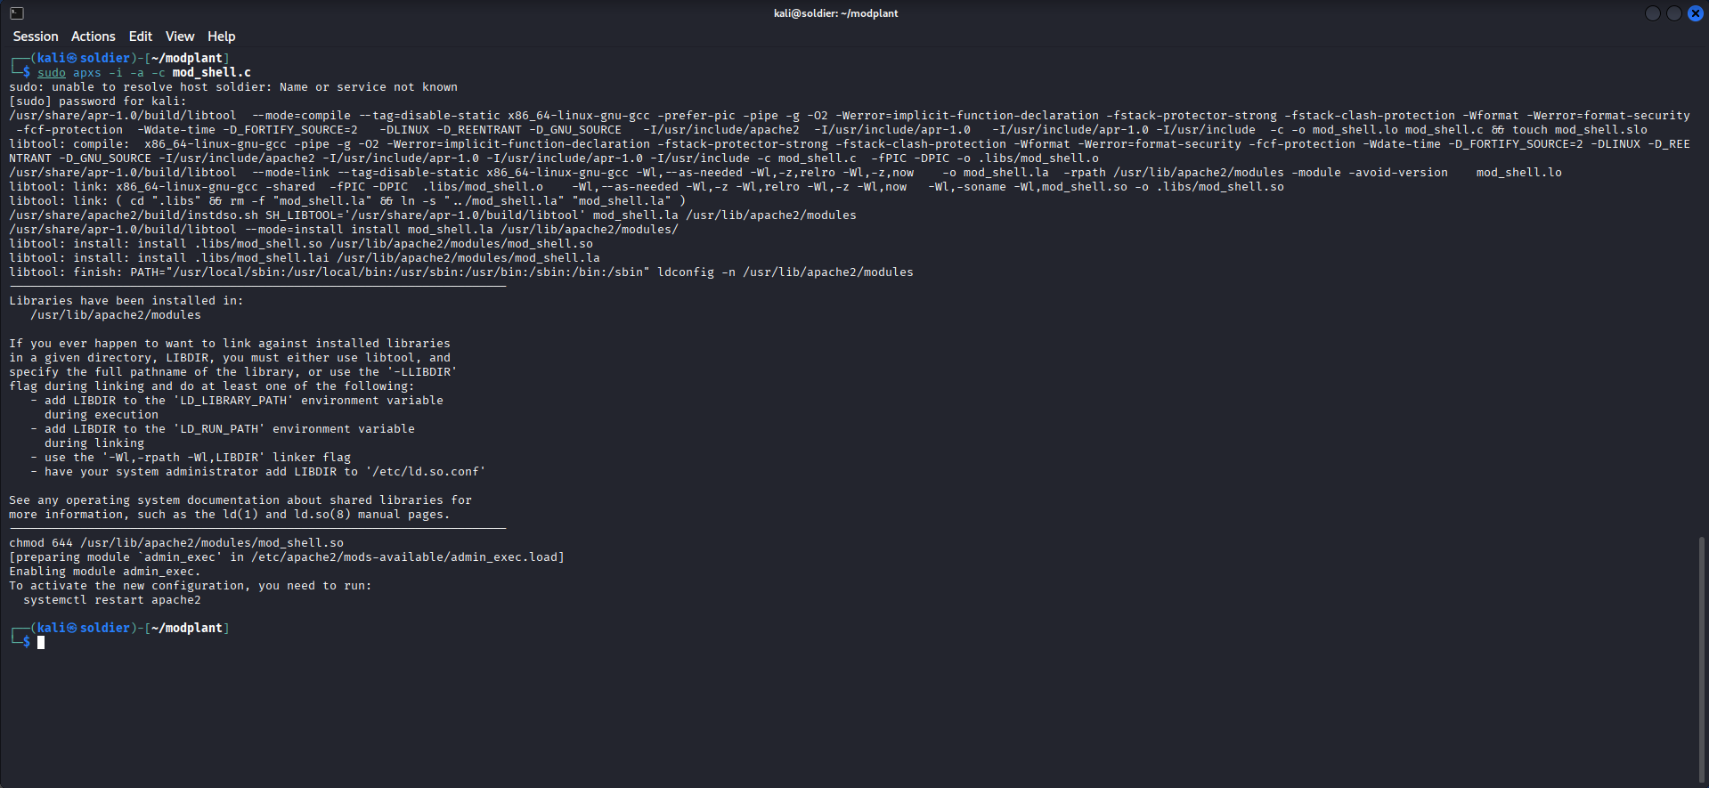
Task: Click the 'systemctl restart apache2' text
Action: point(112,600)
